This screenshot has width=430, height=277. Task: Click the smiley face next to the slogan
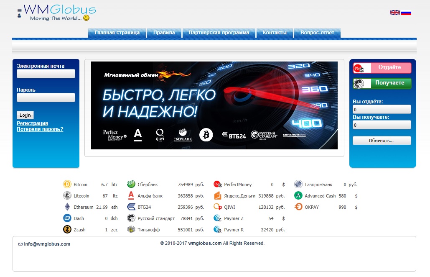pyautogui.click(x=86, y=18)
